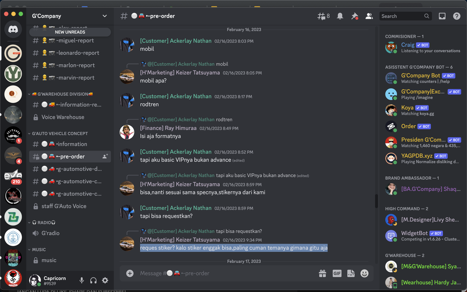Open threads icon in channel header

(323, 16)
